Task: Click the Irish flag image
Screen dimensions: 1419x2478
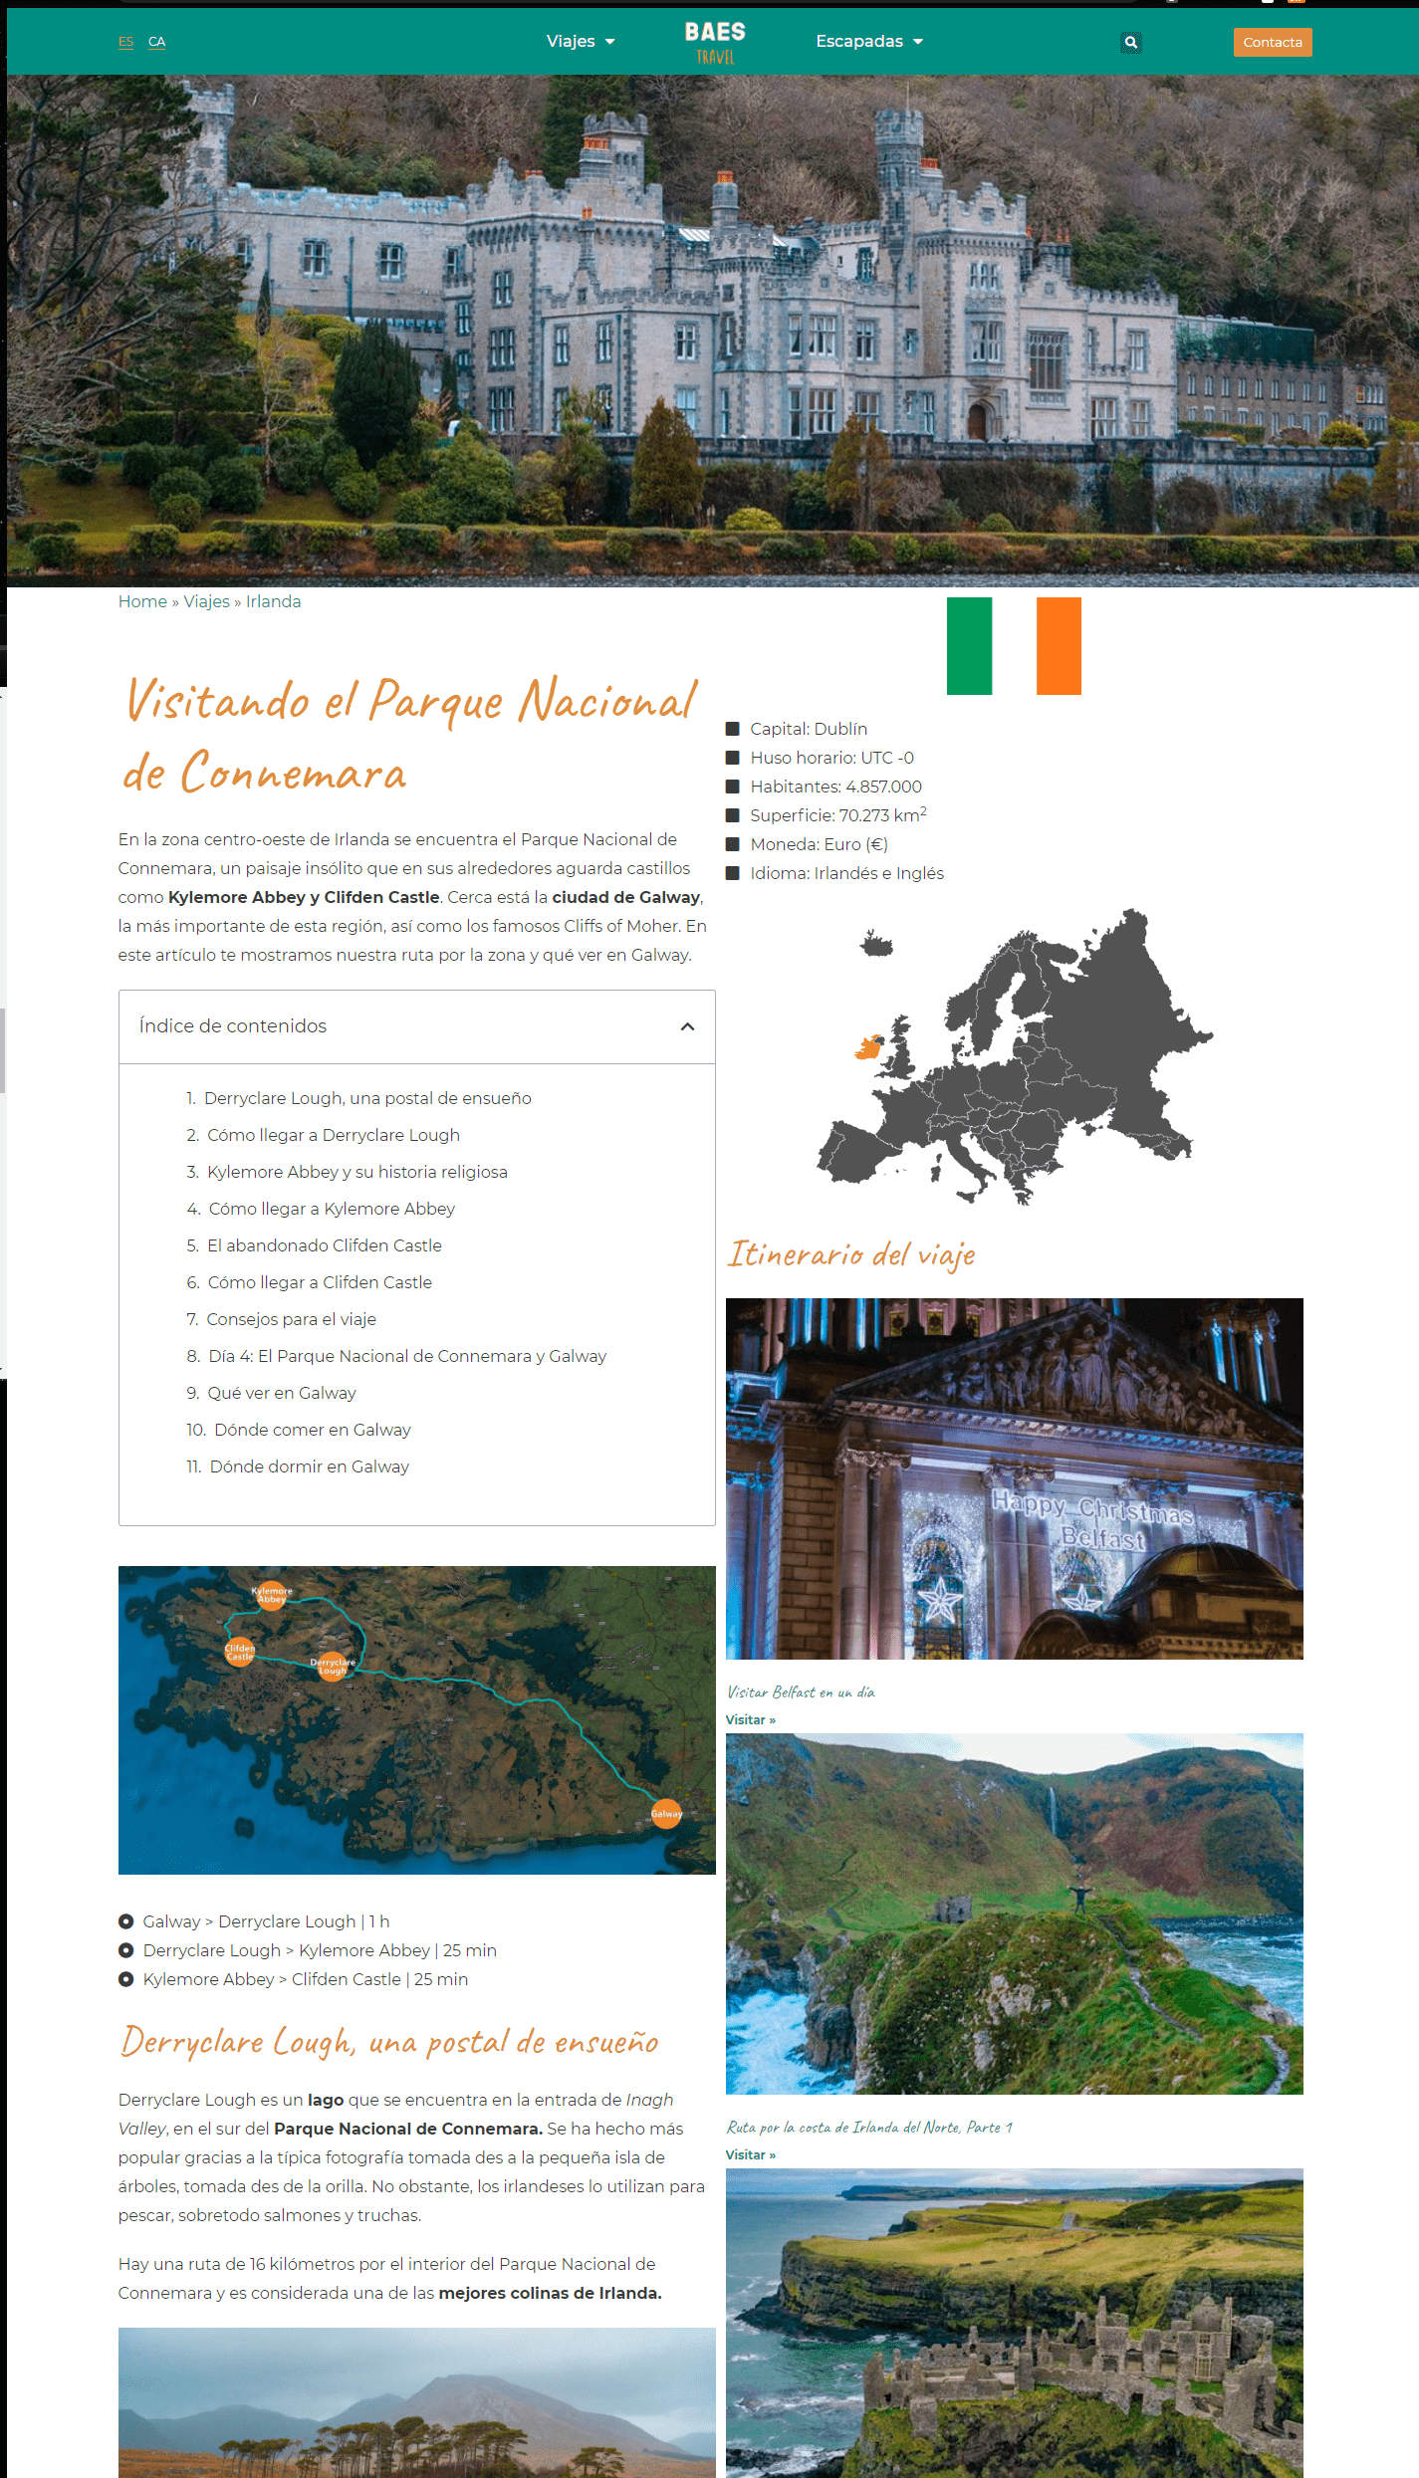Action: click(1014, 645)
